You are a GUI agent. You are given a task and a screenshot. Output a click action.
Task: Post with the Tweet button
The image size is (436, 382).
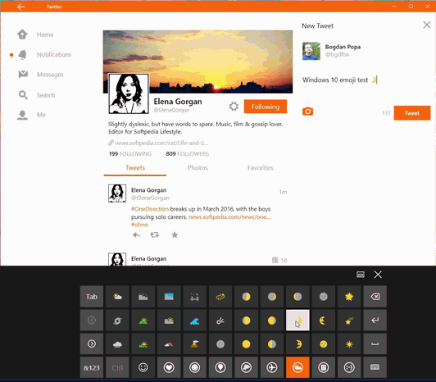click(412, 113)
